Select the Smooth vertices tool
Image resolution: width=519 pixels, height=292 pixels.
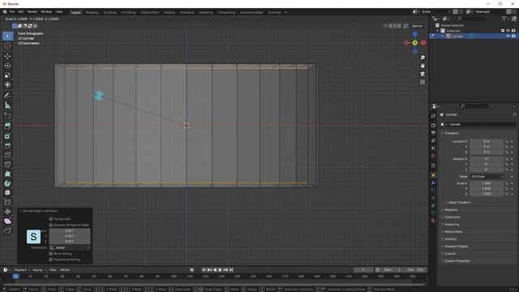click(7, 193)
